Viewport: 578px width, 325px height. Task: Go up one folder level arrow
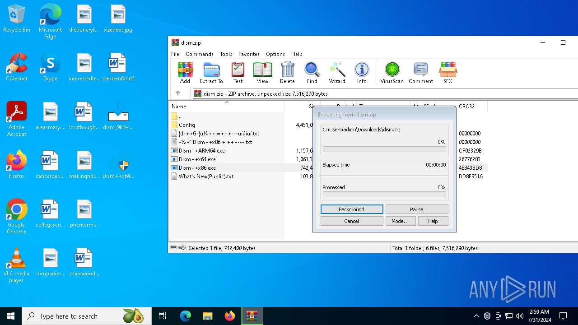(x=178, y=93)
